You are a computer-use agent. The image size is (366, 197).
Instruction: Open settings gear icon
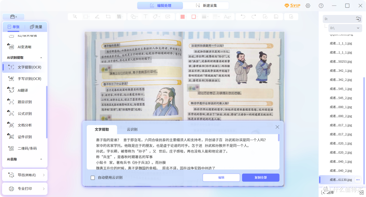pyautogui.click(x=308, y=6)
